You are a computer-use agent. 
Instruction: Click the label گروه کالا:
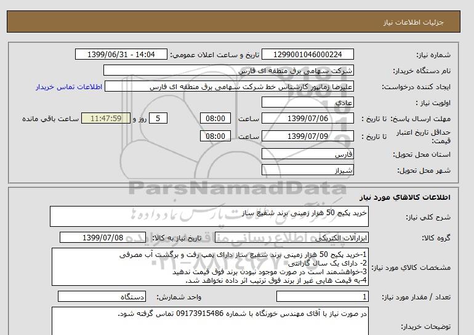click(436, 238)
